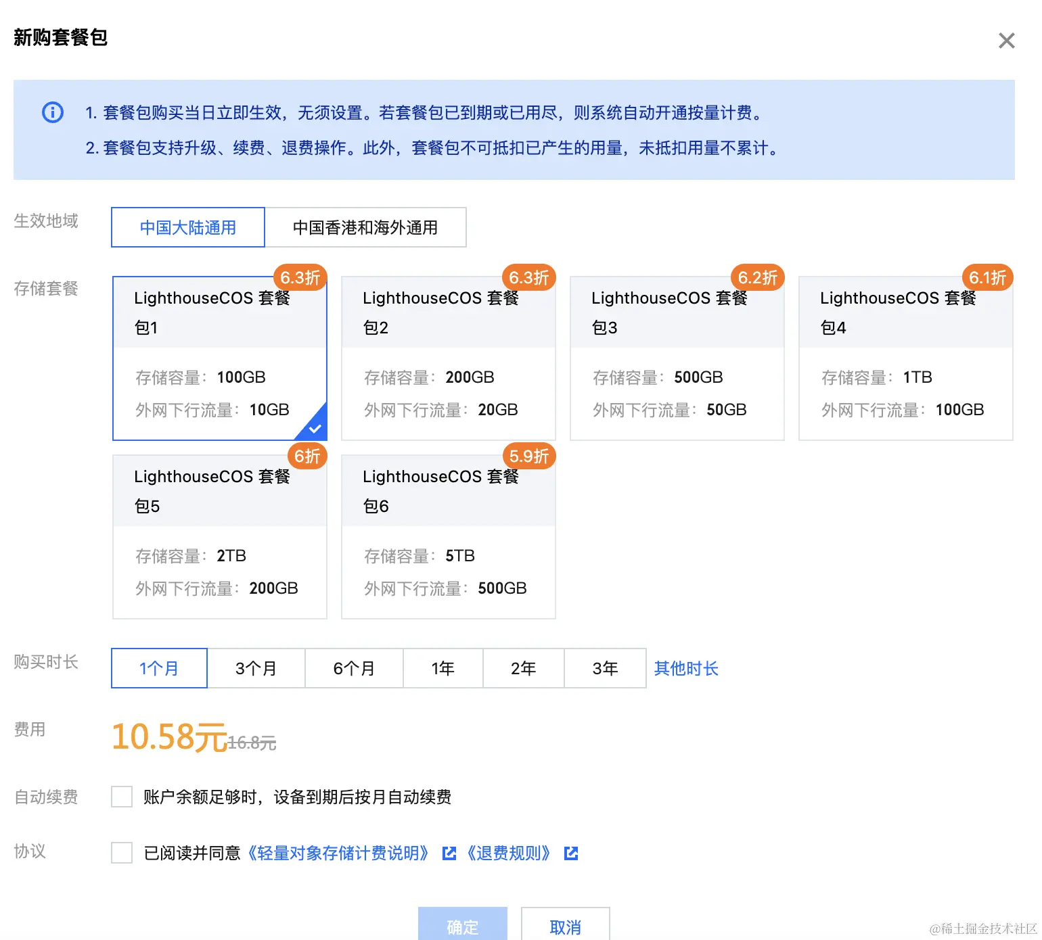Select 1年 purchase duration
The width and height of the screenshot is (1042, 940).
click(443, 668)
